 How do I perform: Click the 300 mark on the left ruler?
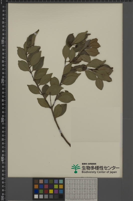coord(3,120)
